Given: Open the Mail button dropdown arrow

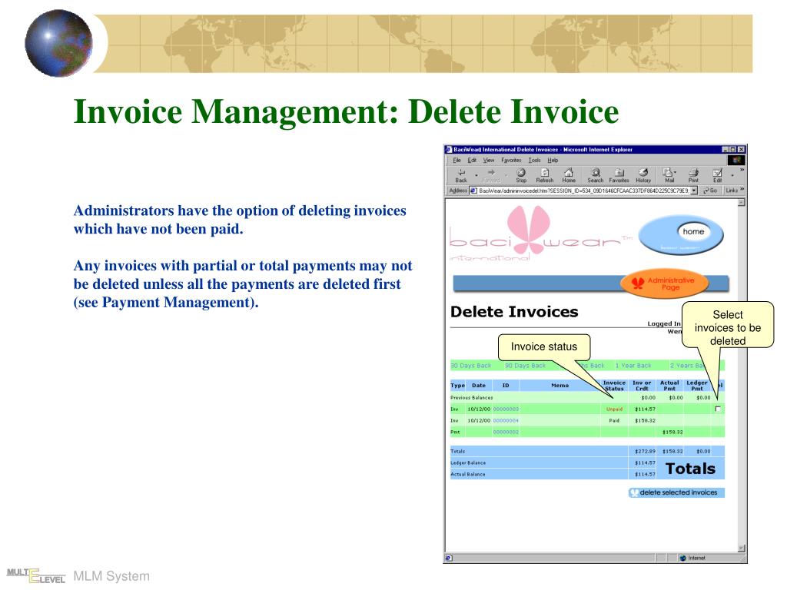Looking at the screenshot, I should coord(675,173).
